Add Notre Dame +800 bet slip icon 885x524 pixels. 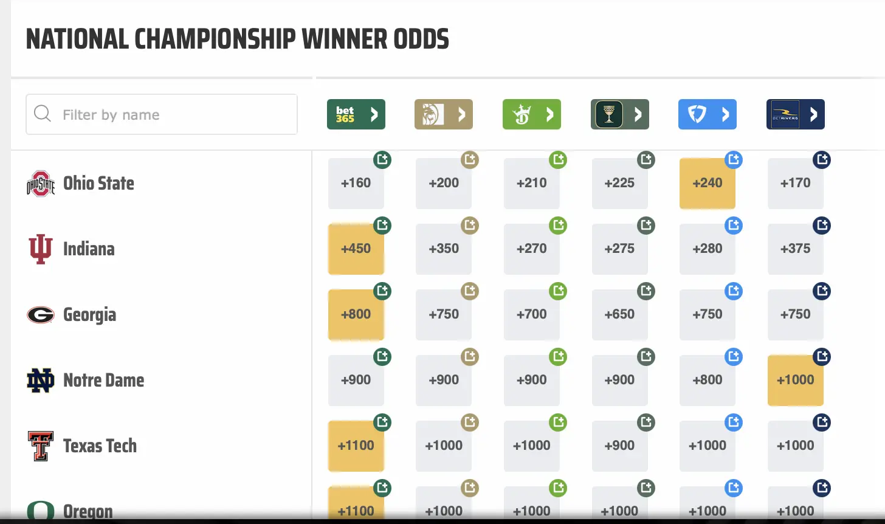[734, 357]
